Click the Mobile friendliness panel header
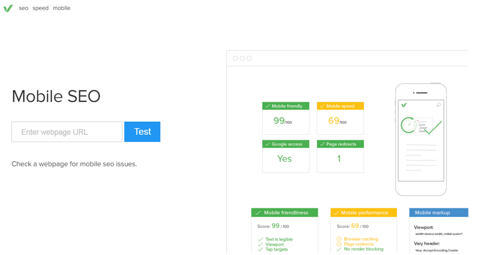 [285, 213]
